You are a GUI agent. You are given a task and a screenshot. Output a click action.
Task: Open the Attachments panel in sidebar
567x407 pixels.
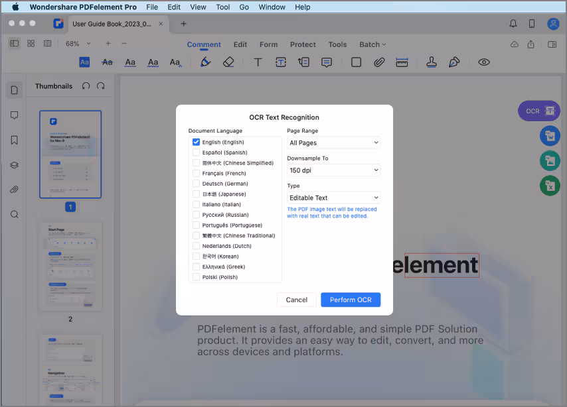point(14,190)
